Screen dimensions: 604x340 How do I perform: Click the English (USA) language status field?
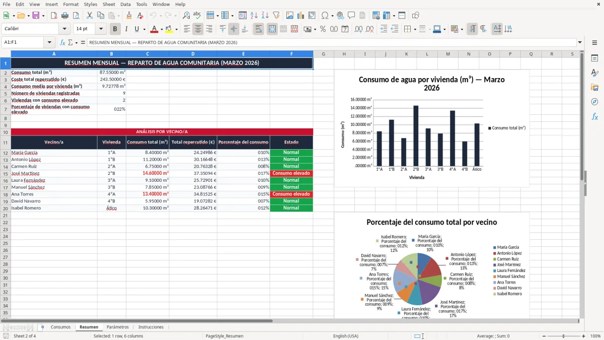tap(346, 336)
